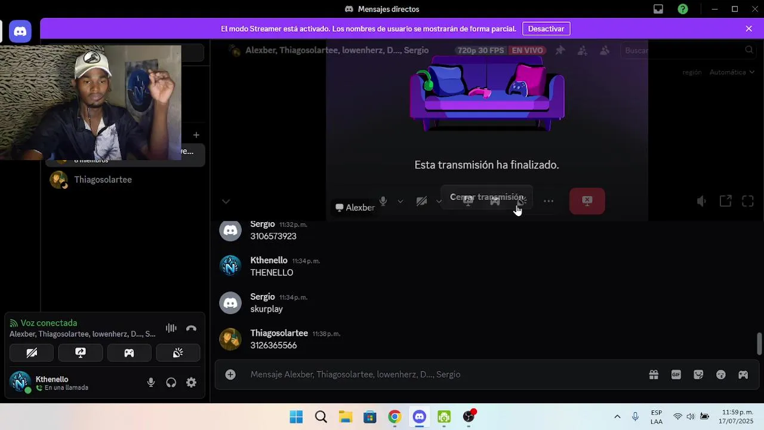Open soundboard in voice panel
Screen dimensions: 764x430
pos(178,353)
